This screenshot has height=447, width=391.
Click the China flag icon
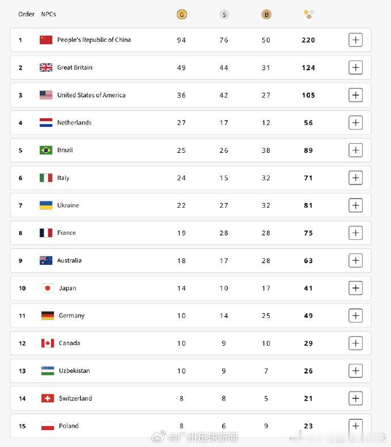click(46, 40)
